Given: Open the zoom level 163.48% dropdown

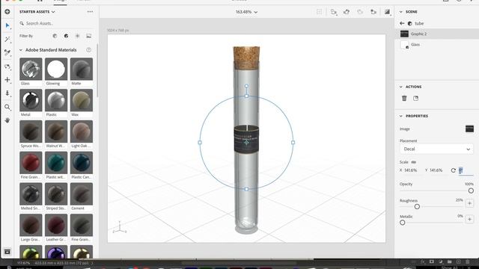Looking at the screenshot, I should tap(246, 12).
